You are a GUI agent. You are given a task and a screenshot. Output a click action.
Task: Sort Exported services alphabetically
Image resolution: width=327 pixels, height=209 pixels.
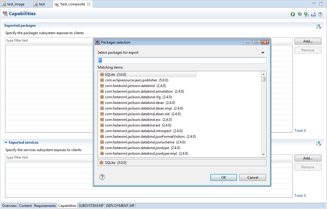[x=319, y=143]
